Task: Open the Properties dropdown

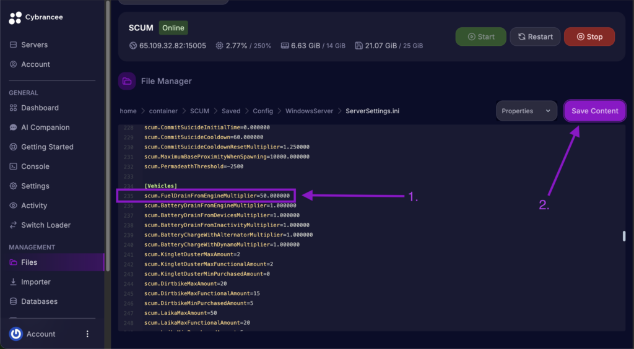Action: click(x=526, y=111)
